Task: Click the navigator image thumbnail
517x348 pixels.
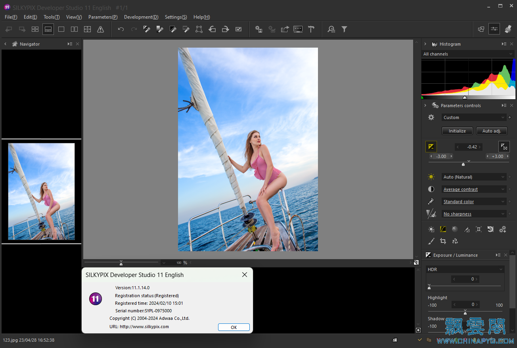Action: (x=41, y=191)
